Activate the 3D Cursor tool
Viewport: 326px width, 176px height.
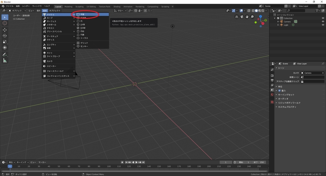click(5, 23)
